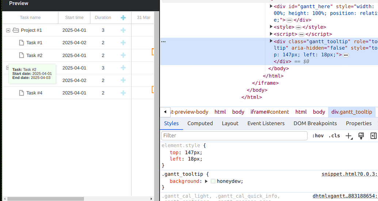Screen dimensions: 378x201
Task: Open the snippet.html source link
Action: 350,174
